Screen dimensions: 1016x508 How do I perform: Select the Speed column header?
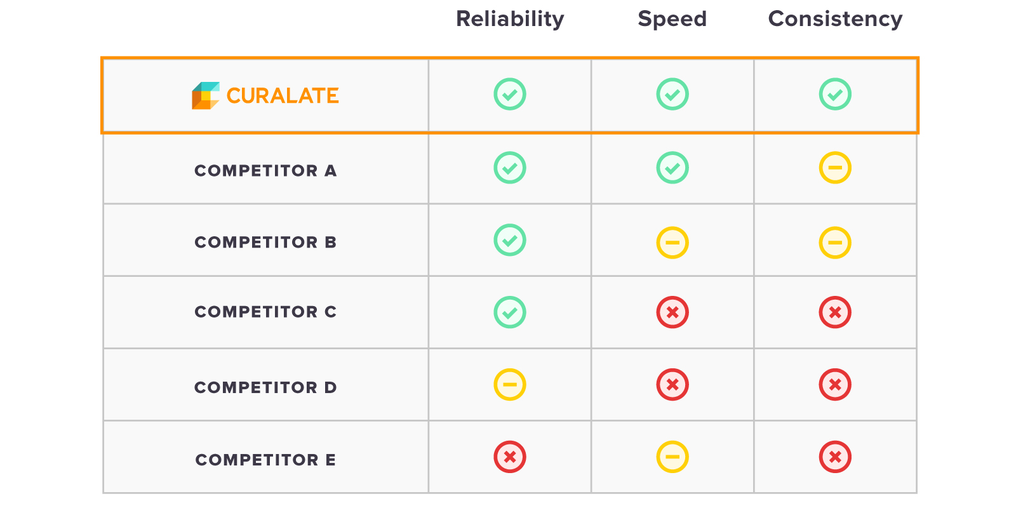[x=672, y=19]
